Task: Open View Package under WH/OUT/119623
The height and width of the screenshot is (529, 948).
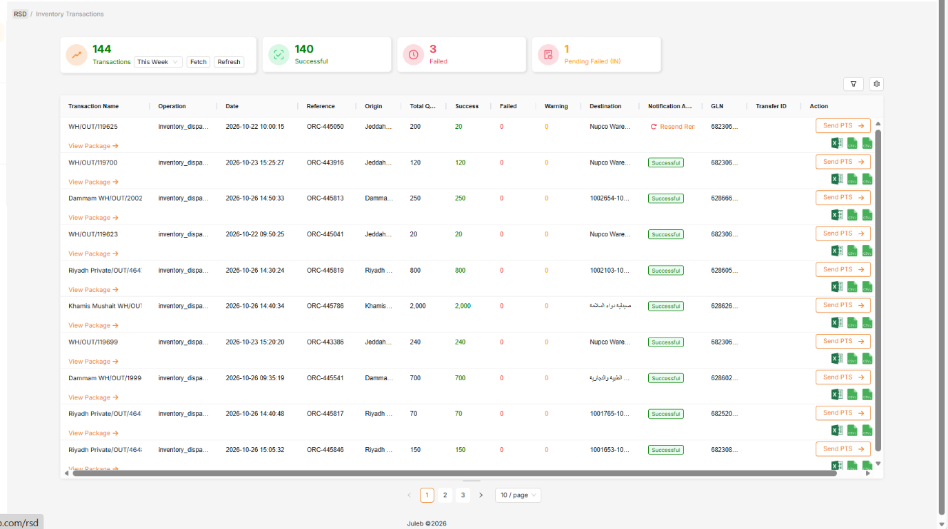Action: tap(94, 253)
